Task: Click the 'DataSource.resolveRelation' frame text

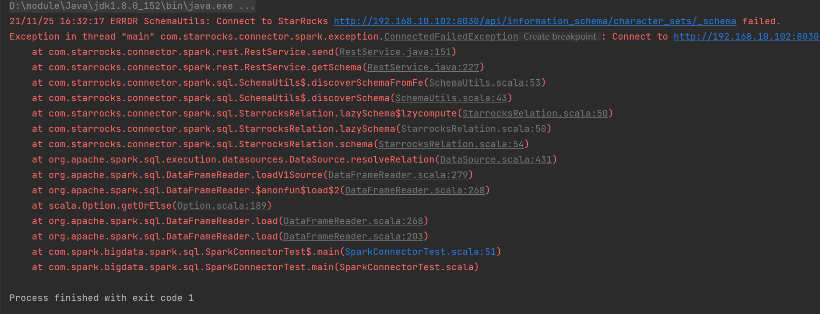Action: tap(362, 159)
